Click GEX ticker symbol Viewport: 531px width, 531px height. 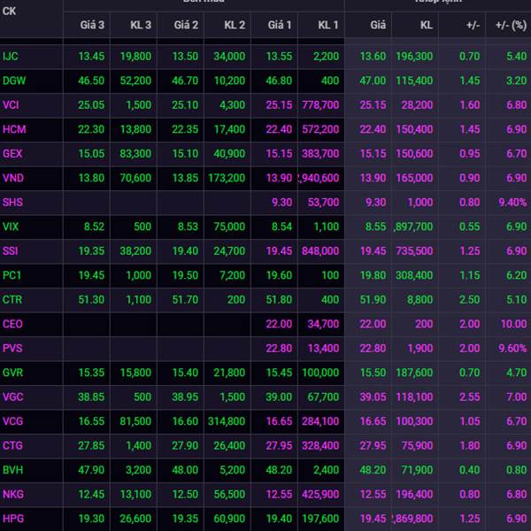pyautogui.click(x=12, y=154)
